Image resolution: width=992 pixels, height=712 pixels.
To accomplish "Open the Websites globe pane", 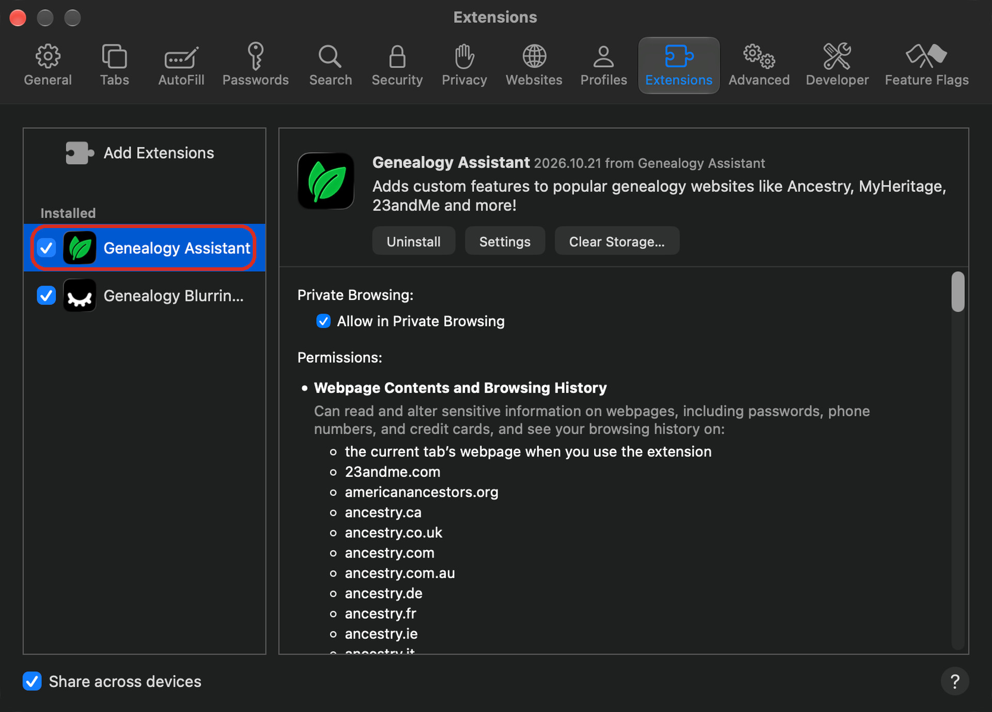I will (534, 65).
